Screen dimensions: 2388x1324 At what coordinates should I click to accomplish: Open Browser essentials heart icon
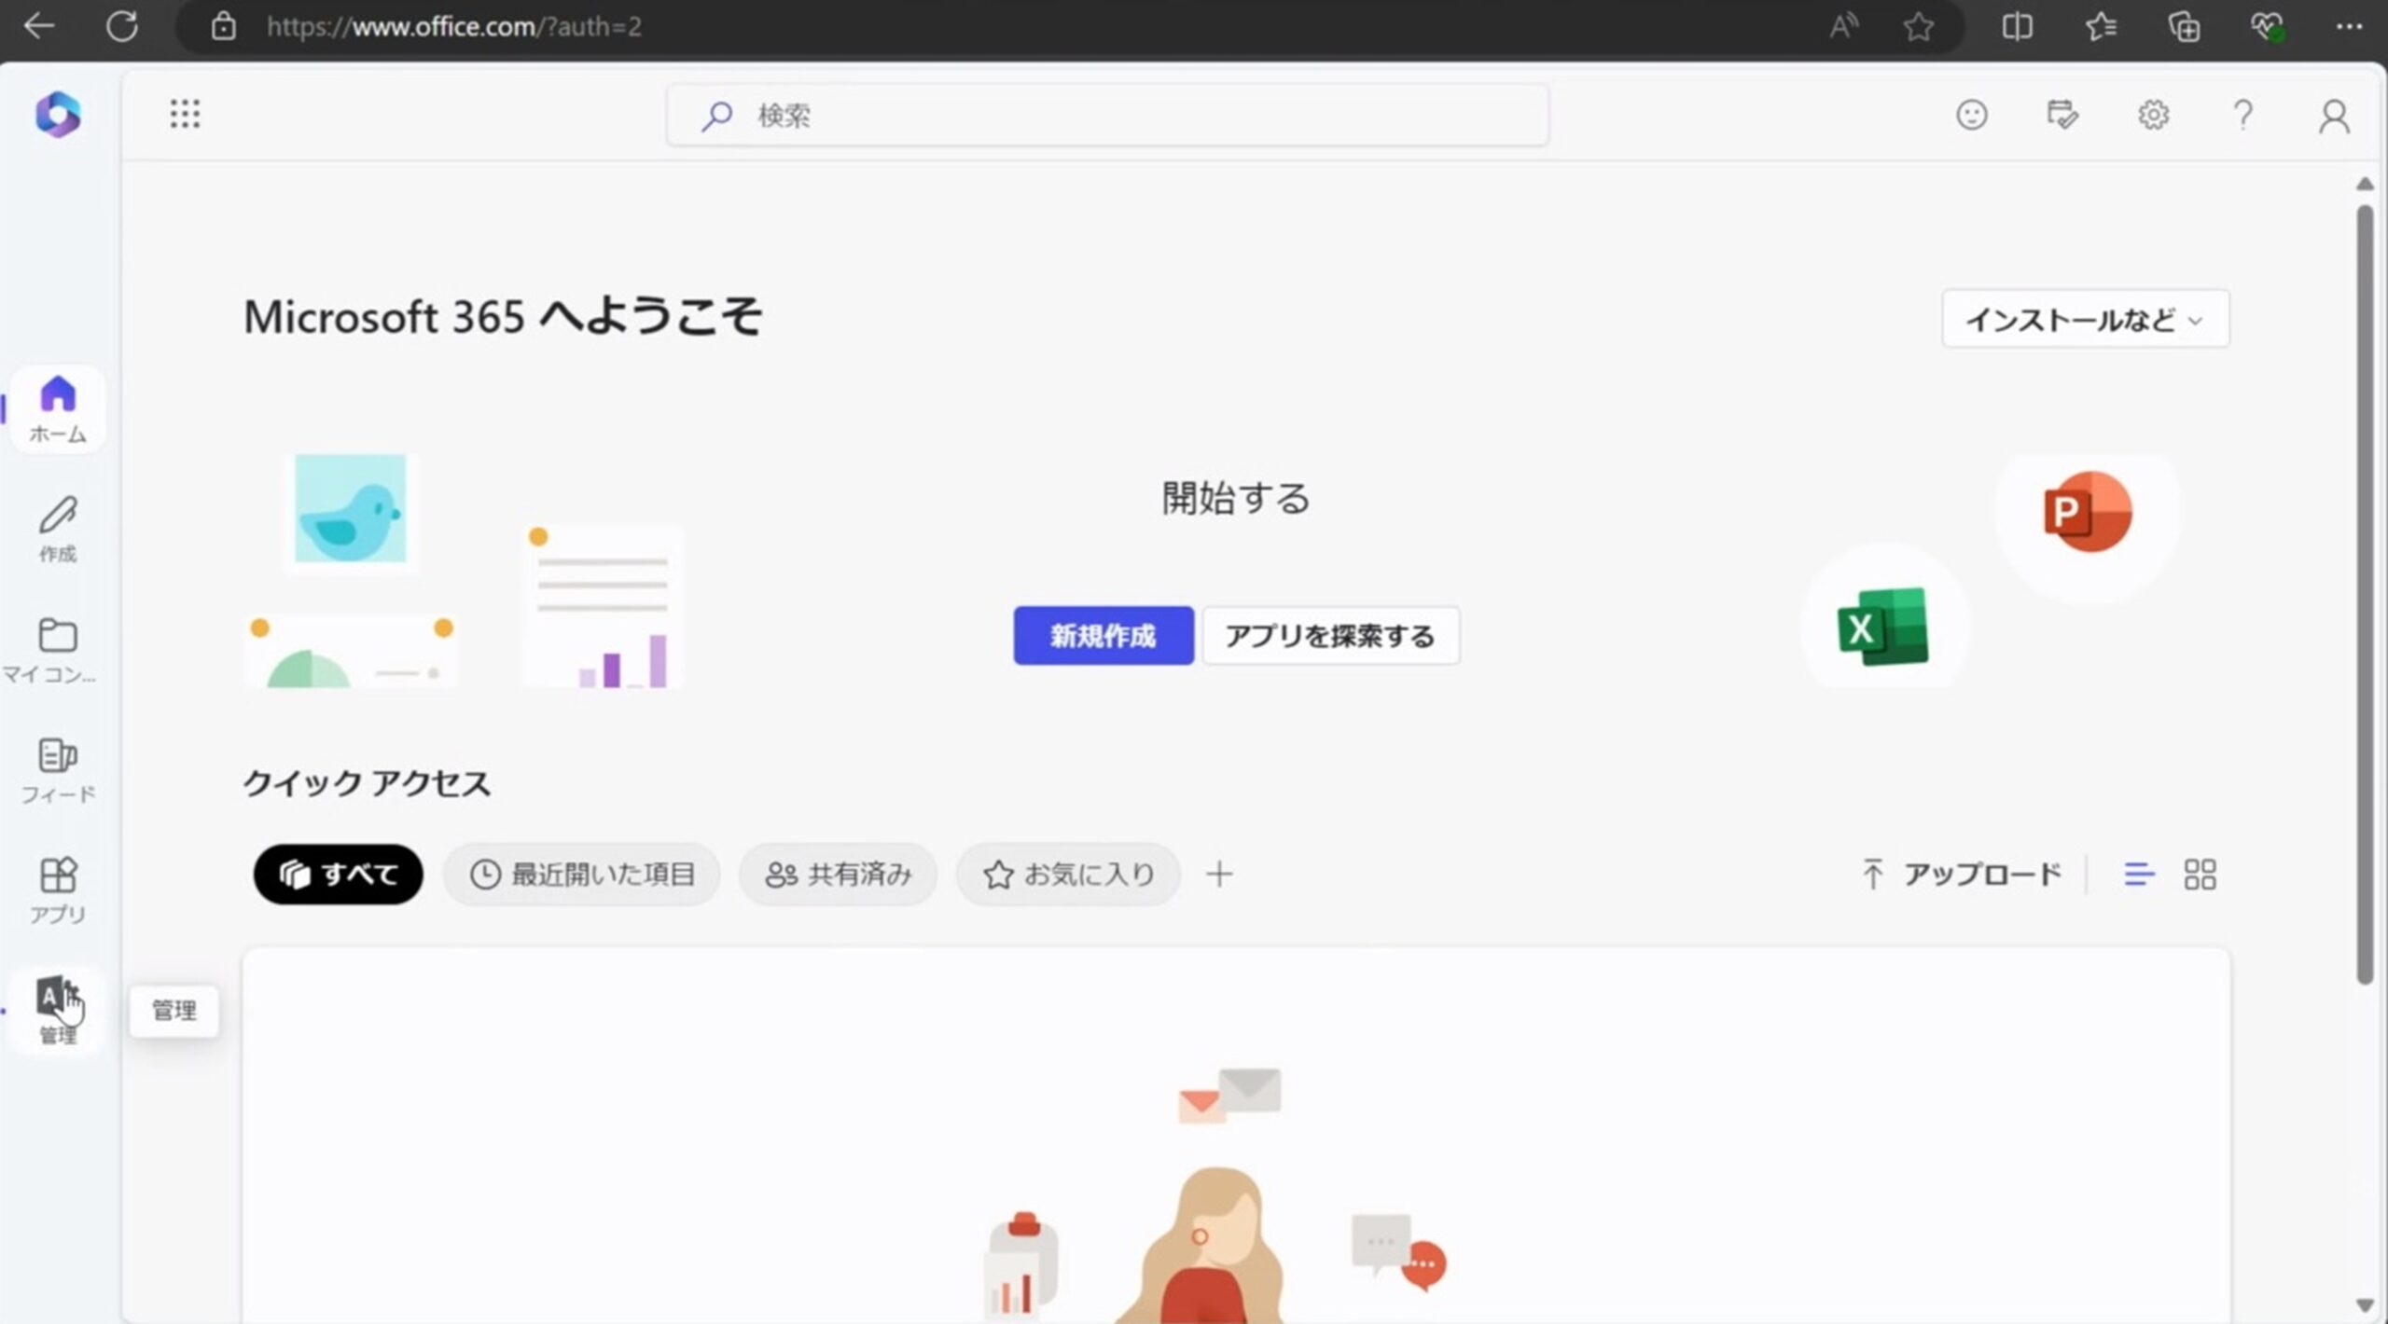click(2267, 26)
